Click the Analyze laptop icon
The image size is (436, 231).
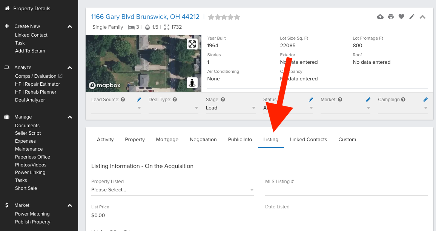[x=7, y=67]
